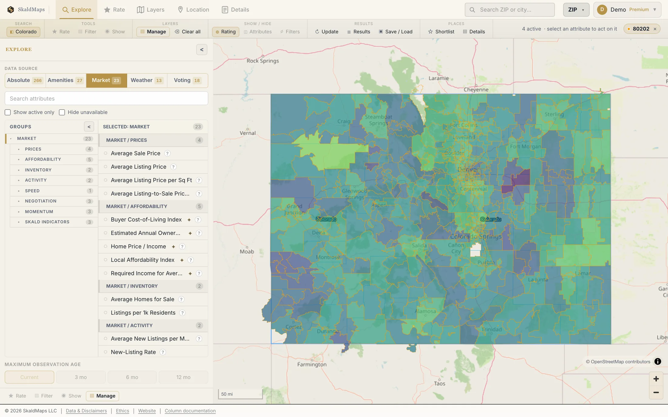The width and height of the screenshot is (668, 417).
Task: Open the Data & Disclaimers link
Action: click(x=86, y=411)
